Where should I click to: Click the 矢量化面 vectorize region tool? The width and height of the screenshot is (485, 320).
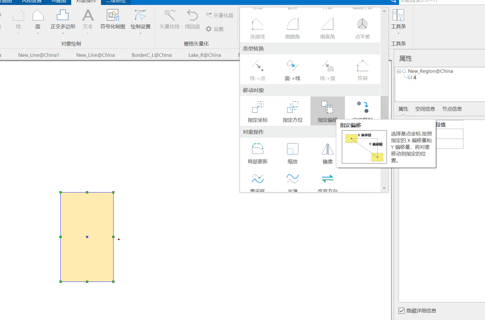(220, 15)
